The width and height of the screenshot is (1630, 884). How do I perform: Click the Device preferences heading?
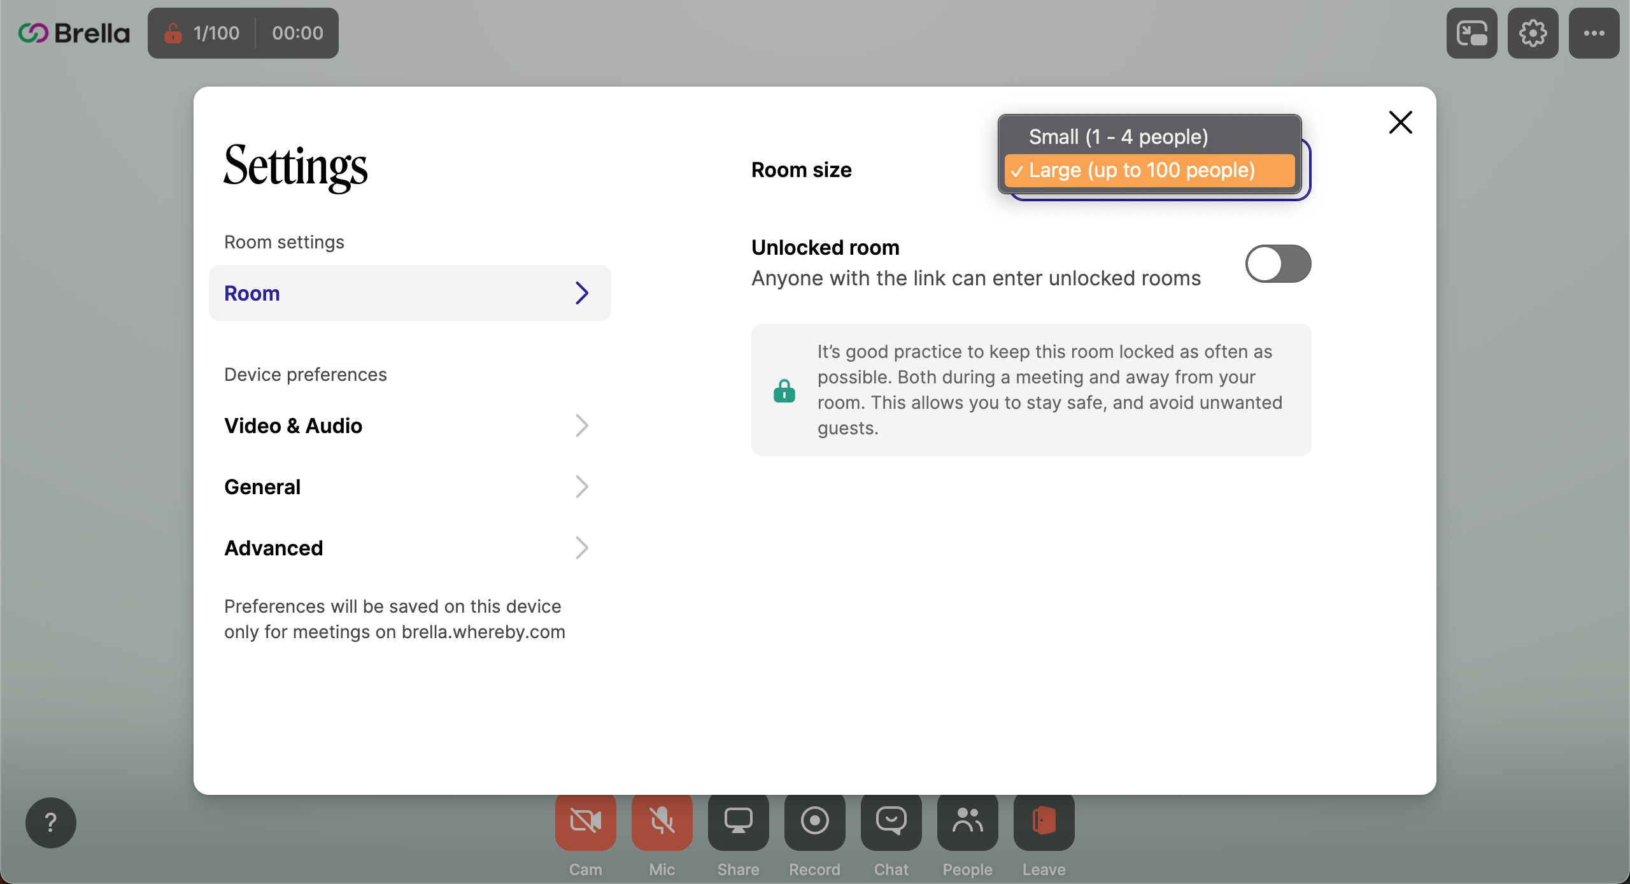point(305,374)
